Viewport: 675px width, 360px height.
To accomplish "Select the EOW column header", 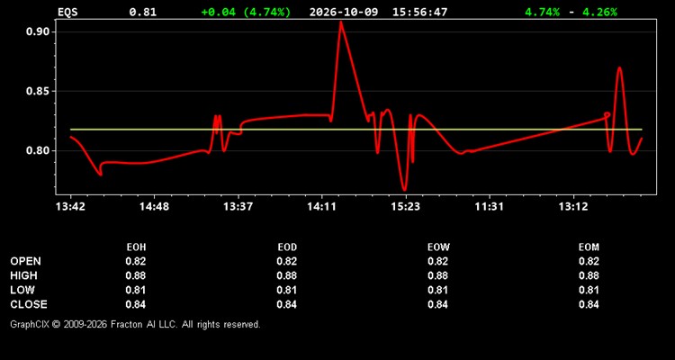I will coord(438,247).
